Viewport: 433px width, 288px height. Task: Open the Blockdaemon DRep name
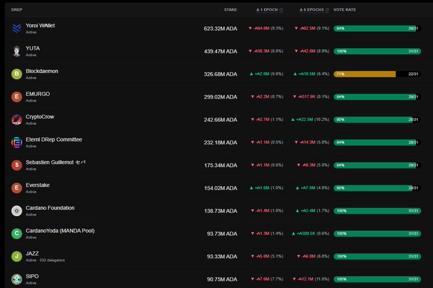point(42,71)
